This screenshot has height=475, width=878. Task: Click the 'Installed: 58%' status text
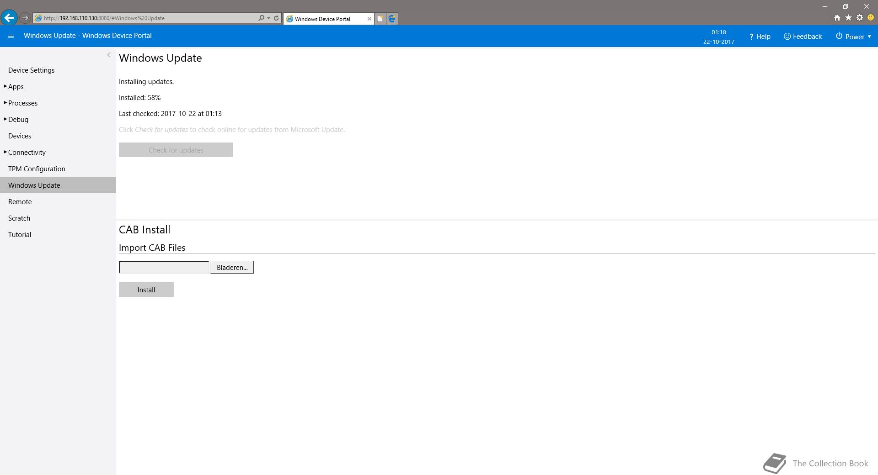[140, 97]
